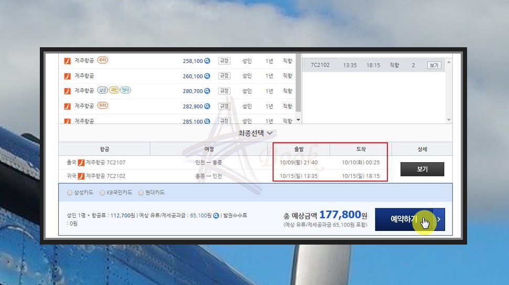Image resolution: width=509 pixels, height=285 pixels.
Task: Click magnifier icon next to 282,900 fare
Action: click(207, 106)
